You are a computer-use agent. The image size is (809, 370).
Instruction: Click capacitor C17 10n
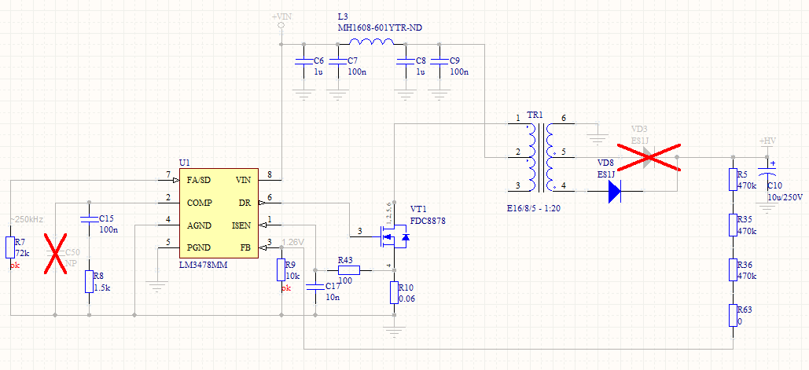tap(313, 287)
